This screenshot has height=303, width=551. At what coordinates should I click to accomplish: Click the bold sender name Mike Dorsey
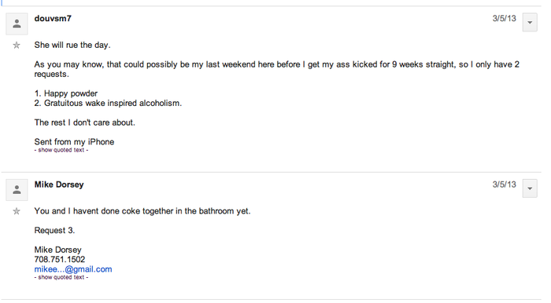point(59,184)
